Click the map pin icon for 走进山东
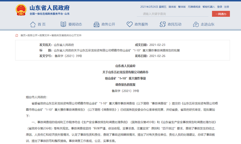This screenshot has width=241, height=144. [196, 24]
